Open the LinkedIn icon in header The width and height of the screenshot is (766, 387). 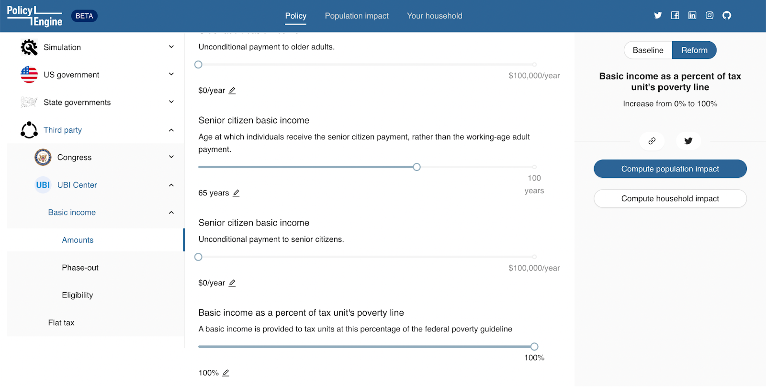(692, 15)
